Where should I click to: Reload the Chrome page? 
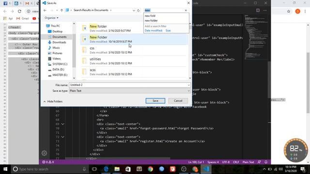coord(19,11)
